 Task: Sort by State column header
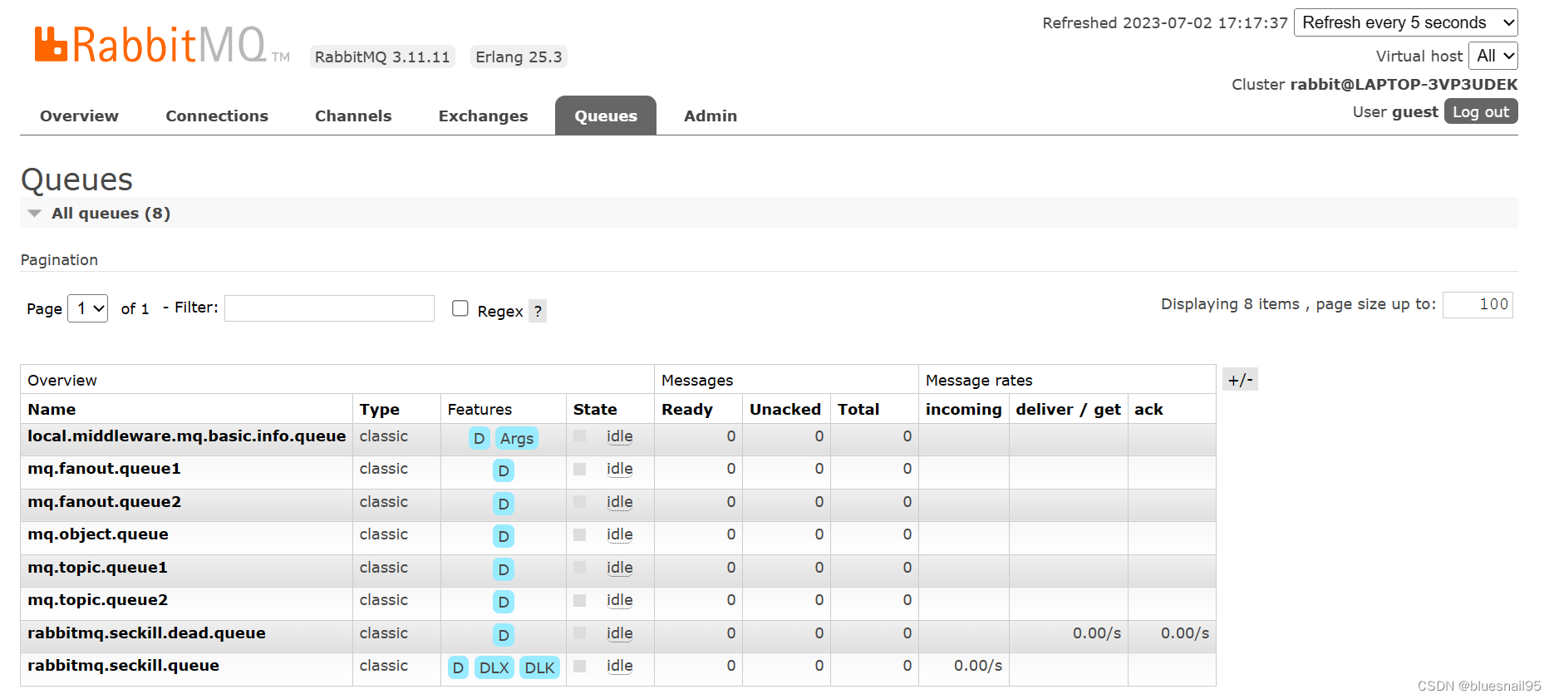pyautogui.click(x=595, y=409)
